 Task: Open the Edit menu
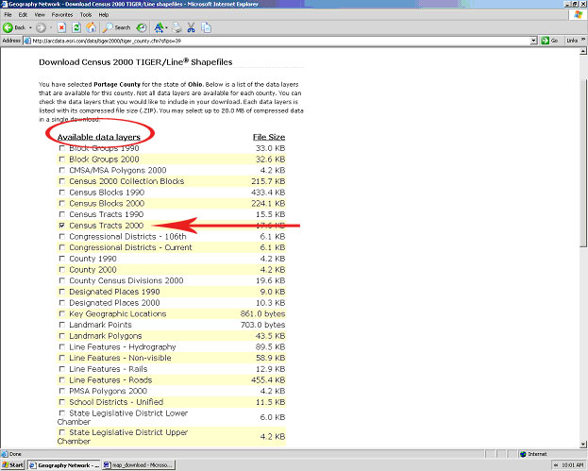(x=23, y=15)
